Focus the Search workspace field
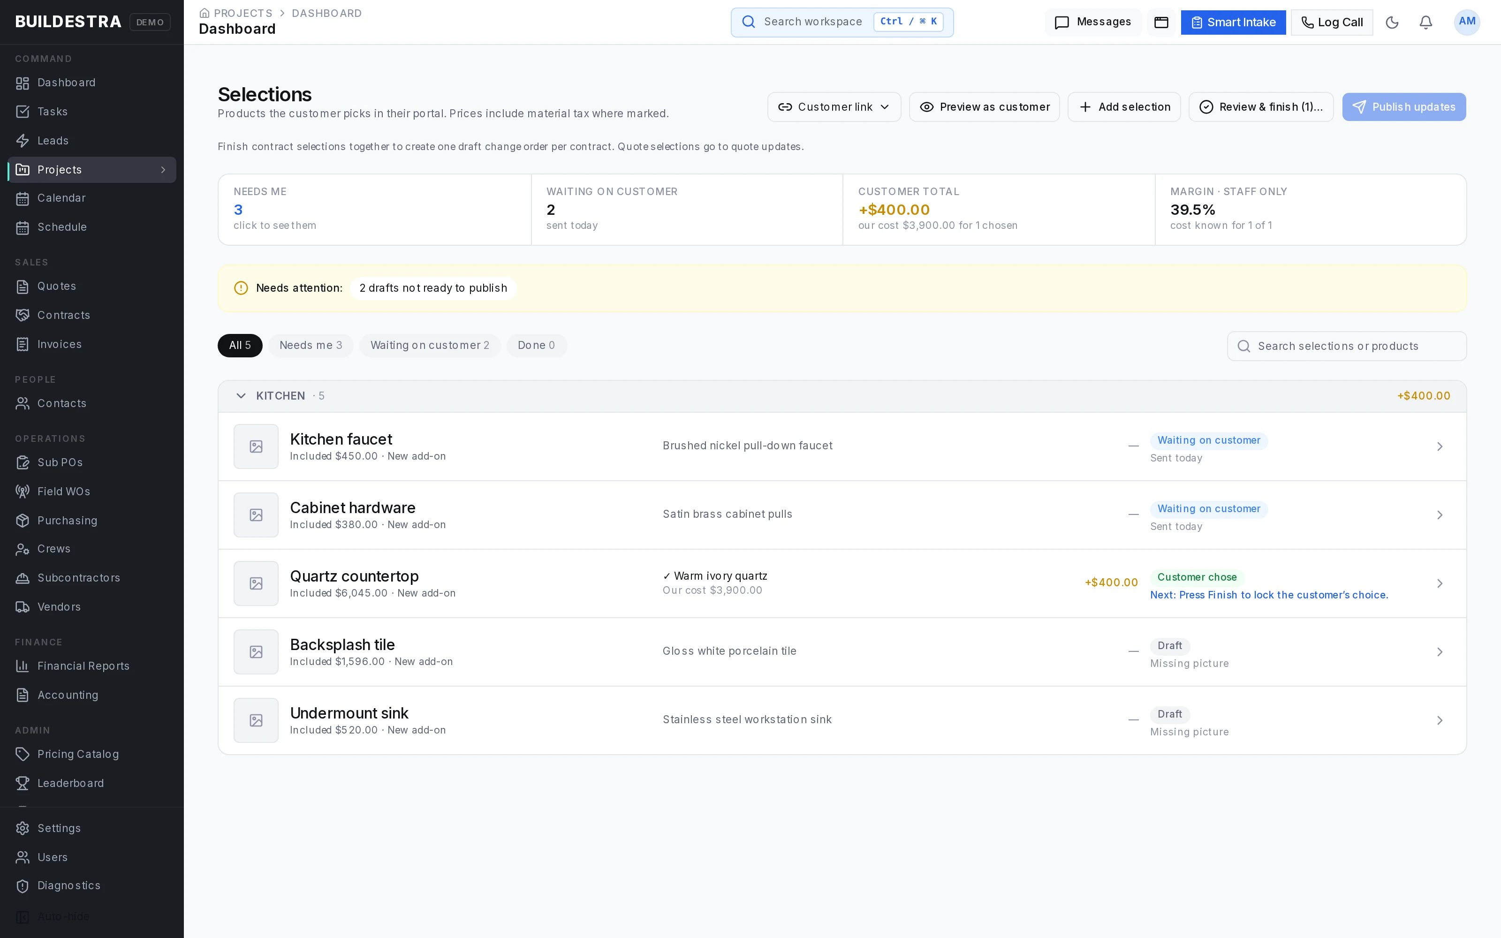The height and width of the screenshot is (938, 1501). [841, 23]
